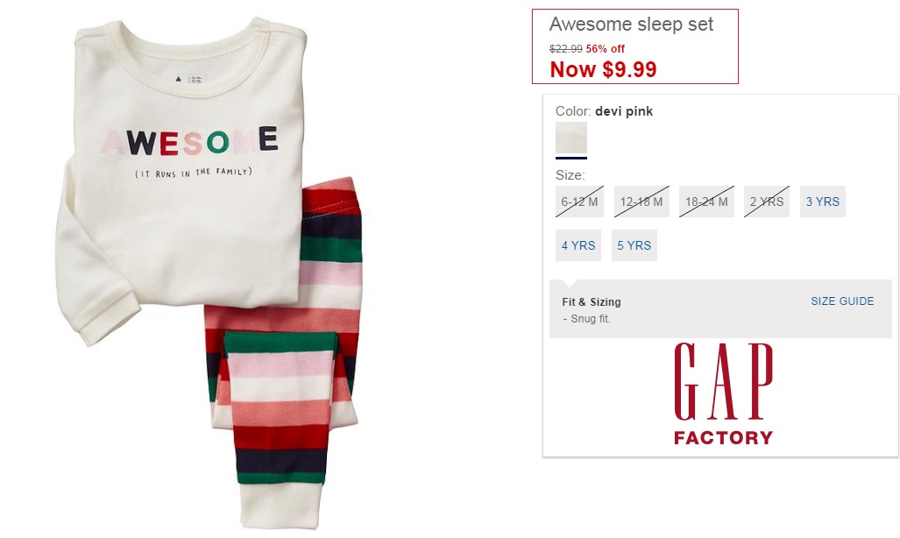This screenshot has height=538, width=900.
Task: Click the neck tag label inside shirt collar
Action: 188,79
